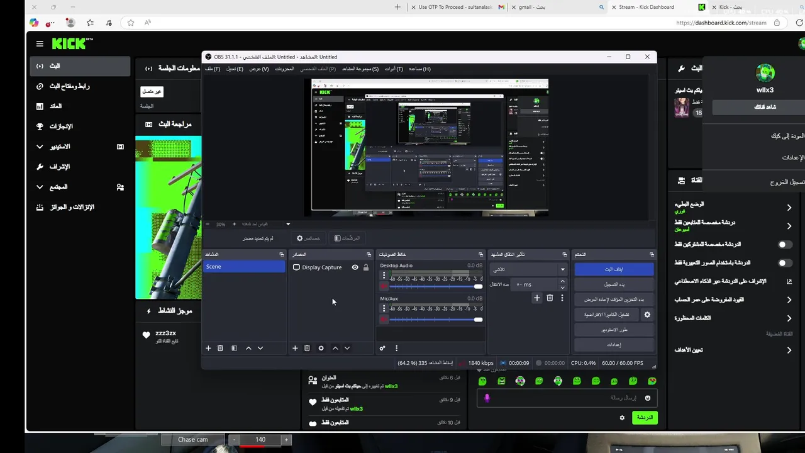This screenshot has height=453, width=805.
Task: Float the Controls dock in OBS
Action: point(651,254)
